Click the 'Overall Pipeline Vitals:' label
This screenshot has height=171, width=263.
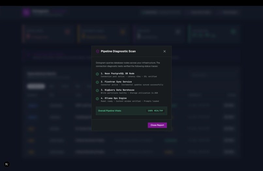(110, 111)
